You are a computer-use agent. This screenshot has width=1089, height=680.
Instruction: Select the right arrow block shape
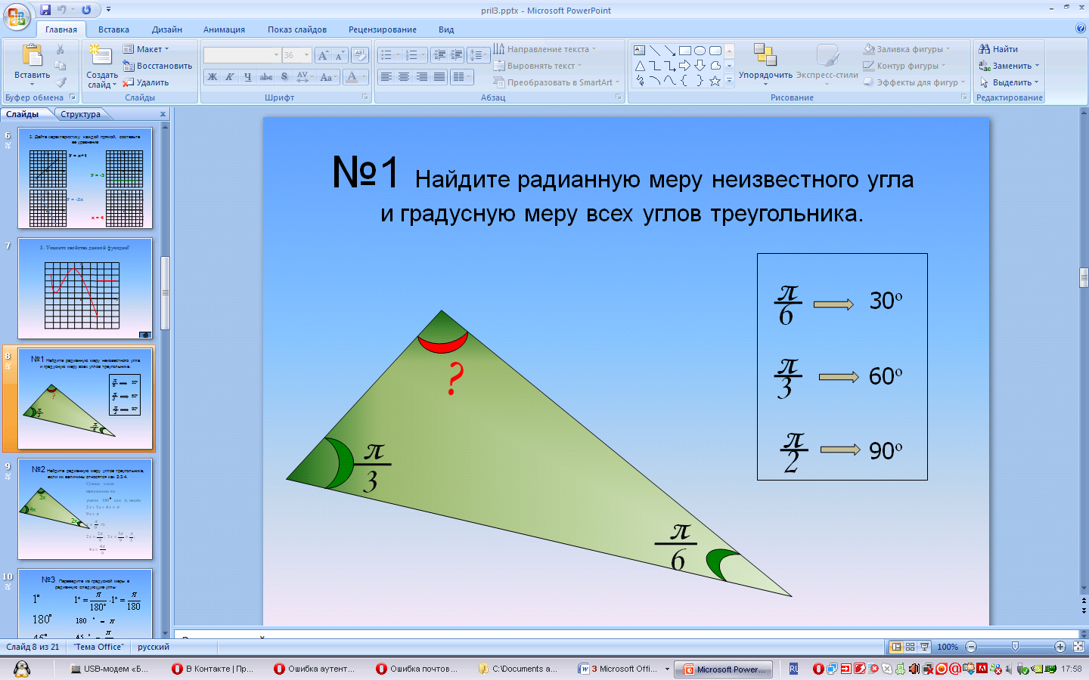pos(685,66)
